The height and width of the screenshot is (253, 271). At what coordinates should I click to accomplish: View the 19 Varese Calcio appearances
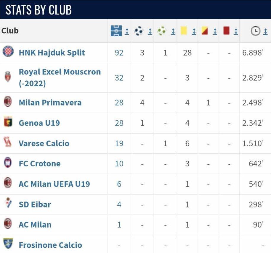(x=119, y=143)
